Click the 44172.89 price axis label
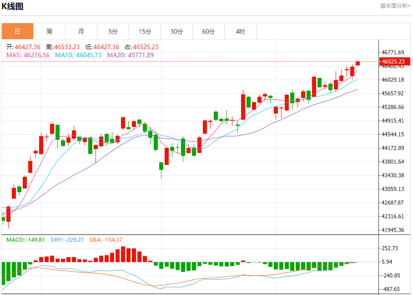 tap(393, 148)
